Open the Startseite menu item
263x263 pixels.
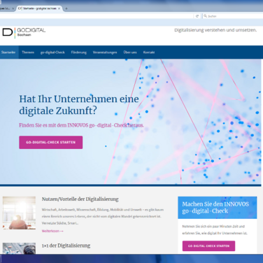8,52
